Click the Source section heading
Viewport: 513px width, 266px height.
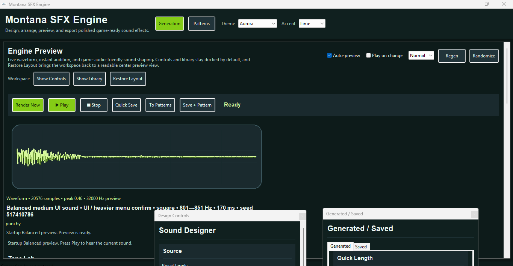(173, 251)
